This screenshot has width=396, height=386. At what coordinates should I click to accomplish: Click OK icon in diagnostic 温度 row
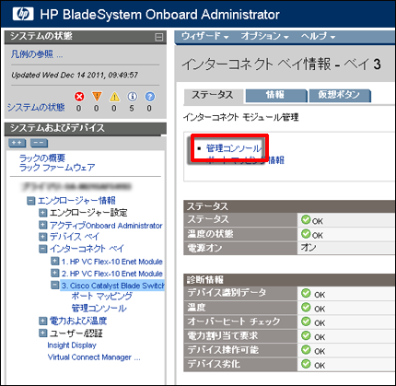point(306,308)
